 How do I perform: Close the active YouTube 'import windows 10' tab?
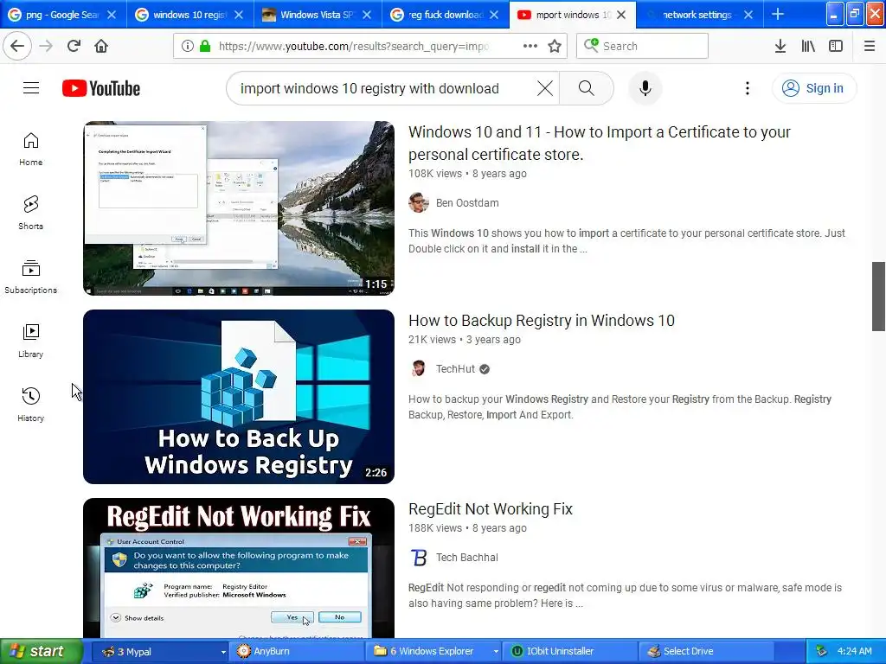[621, 15]
